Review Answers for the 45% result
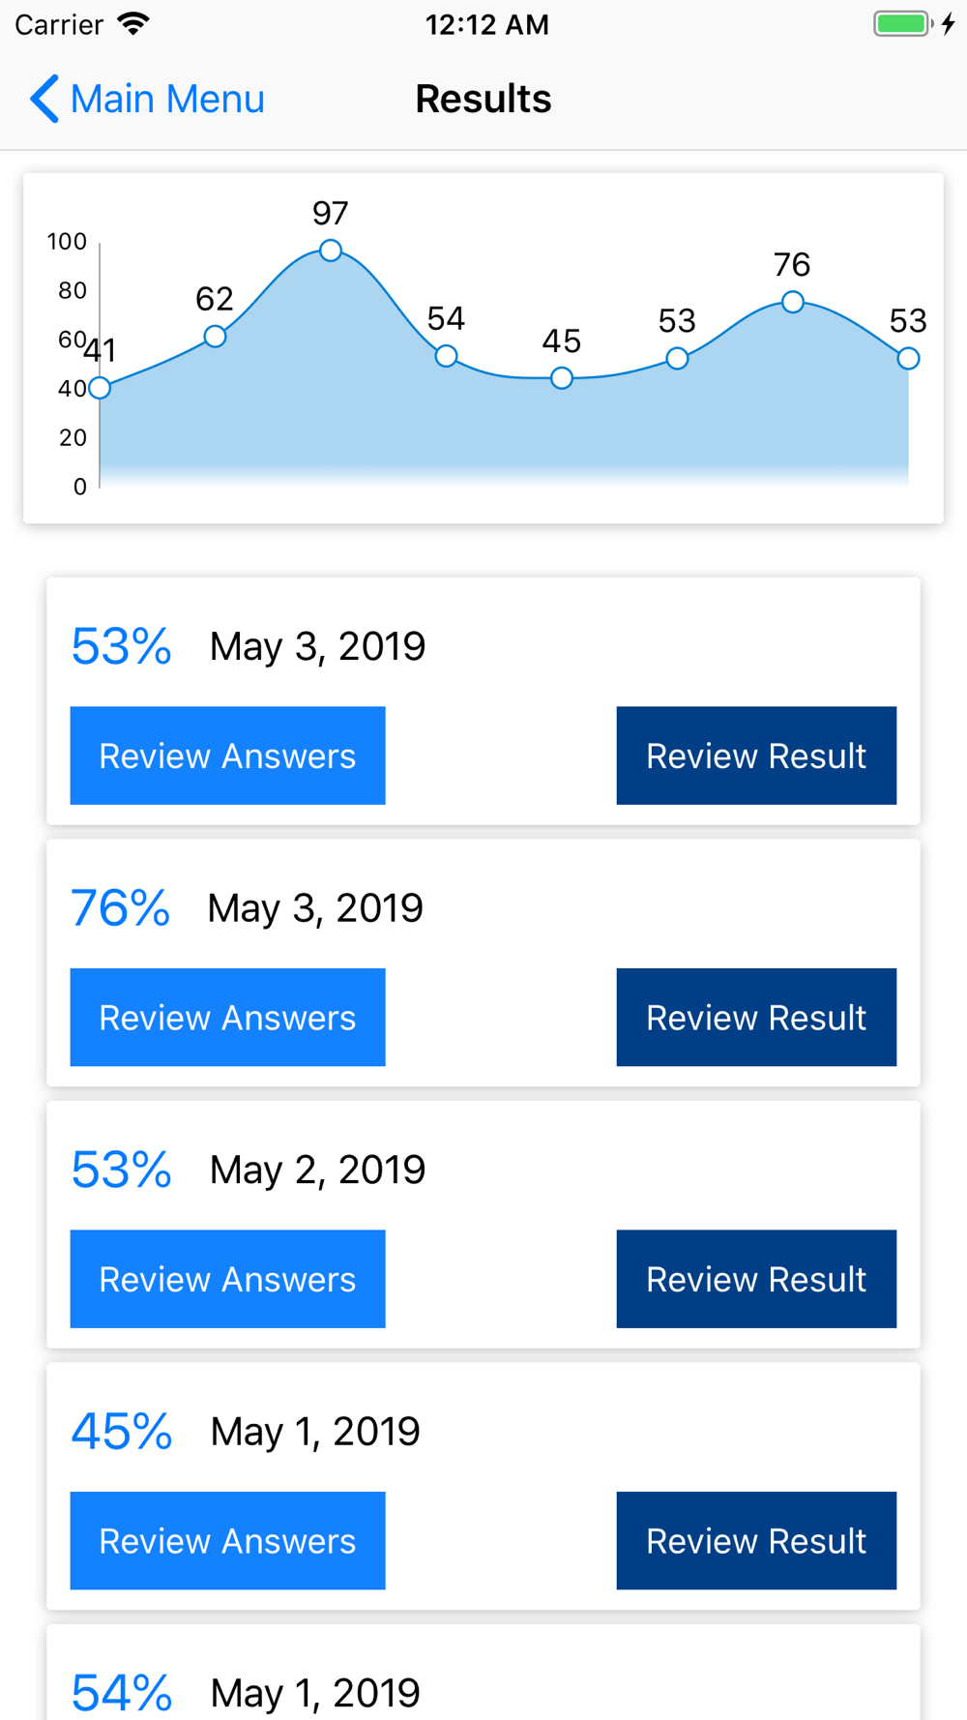967x1720 pixels. tap(227, 1541)
